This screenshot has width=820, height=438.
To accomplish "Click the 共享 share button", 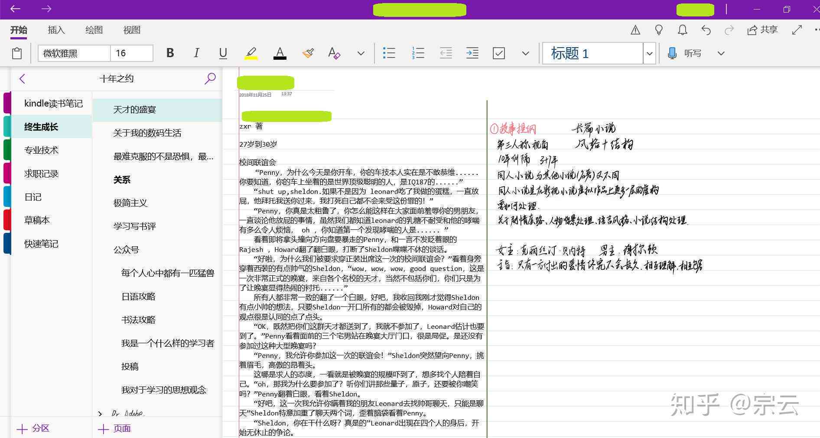I will [x=762, y=30].
